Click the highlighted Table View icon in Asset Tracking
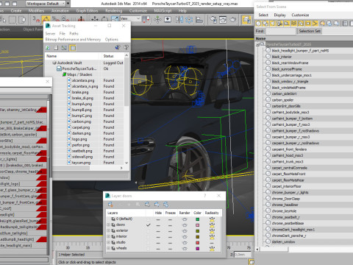 coord(73,48)
